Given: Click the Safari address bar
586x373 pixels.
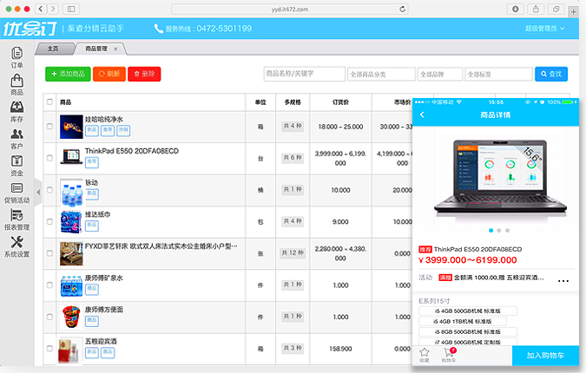Looking at the screenshot, I should pyautogui.click(x=290, y=9).
